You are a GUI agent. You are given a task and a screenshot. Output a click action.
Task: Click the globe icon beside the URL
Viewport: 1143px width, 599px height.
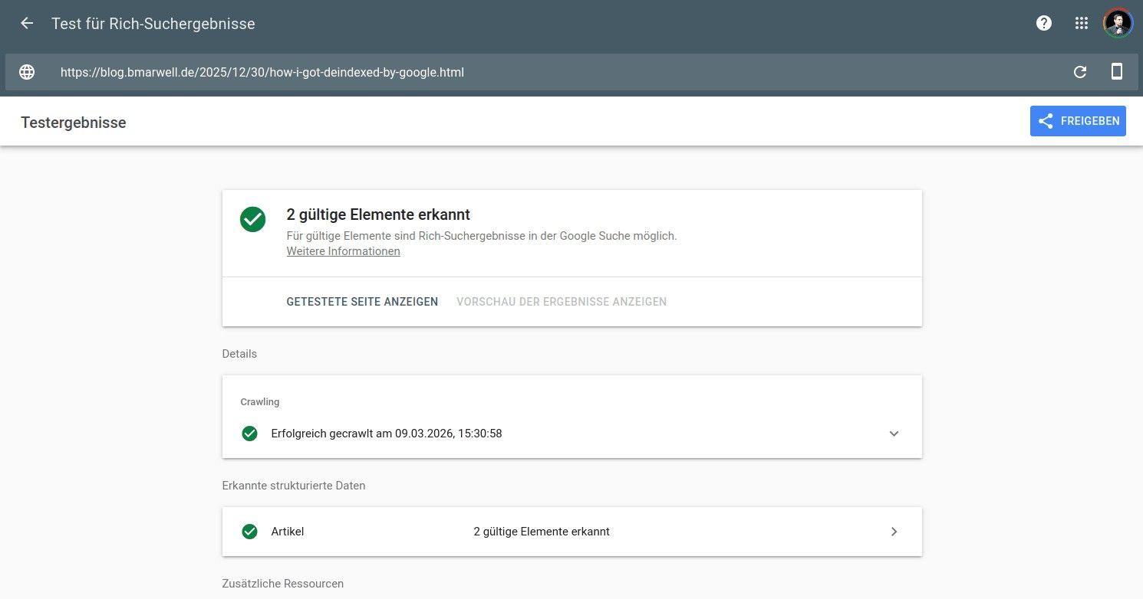(27, 72)
